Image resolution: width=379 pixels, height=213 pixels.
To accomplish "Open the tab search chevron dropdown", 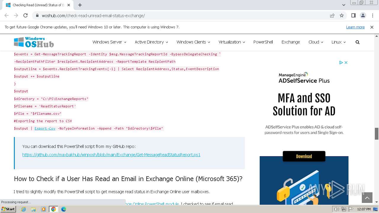I will (344, 5).
